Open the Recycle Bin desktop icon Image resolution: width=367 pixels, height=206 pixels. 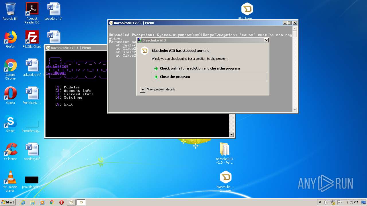10,12
